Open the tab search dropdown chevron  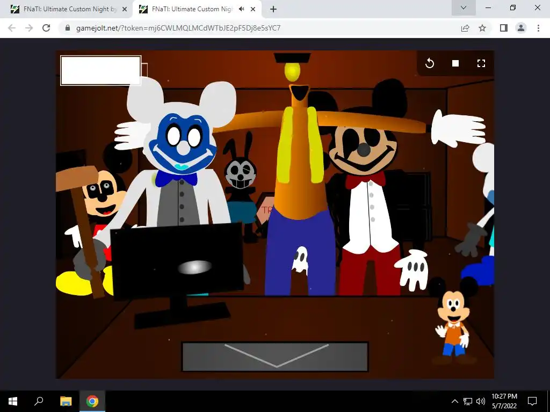pyautogui.click(x=464, y=8)
